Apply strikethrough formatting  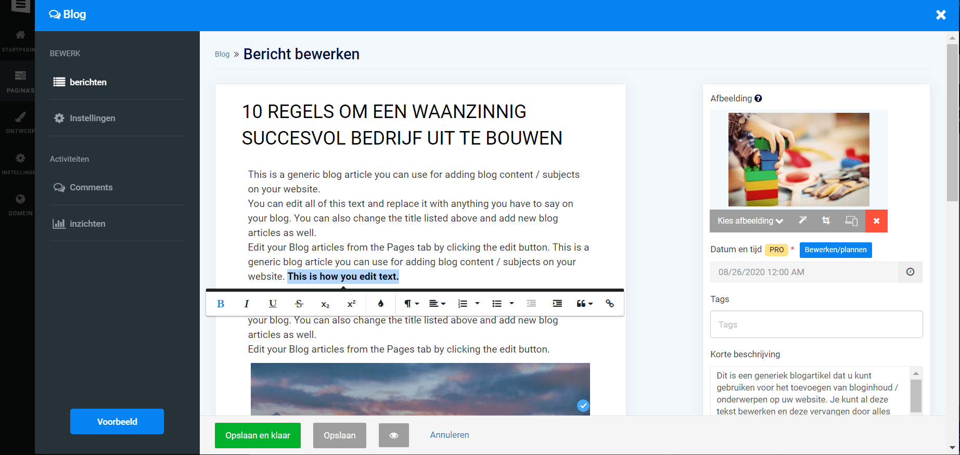coord(299,304)
